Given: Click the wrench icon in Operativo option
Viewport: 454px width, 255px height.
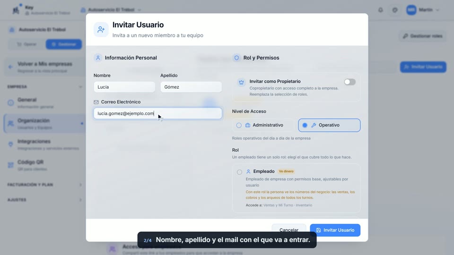Looking at the screenshot, I should (314, 125).
